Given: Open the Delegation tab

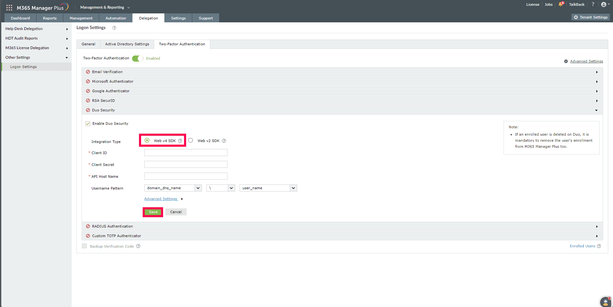Looking at the screenshot, I should [x=148, y=18].
